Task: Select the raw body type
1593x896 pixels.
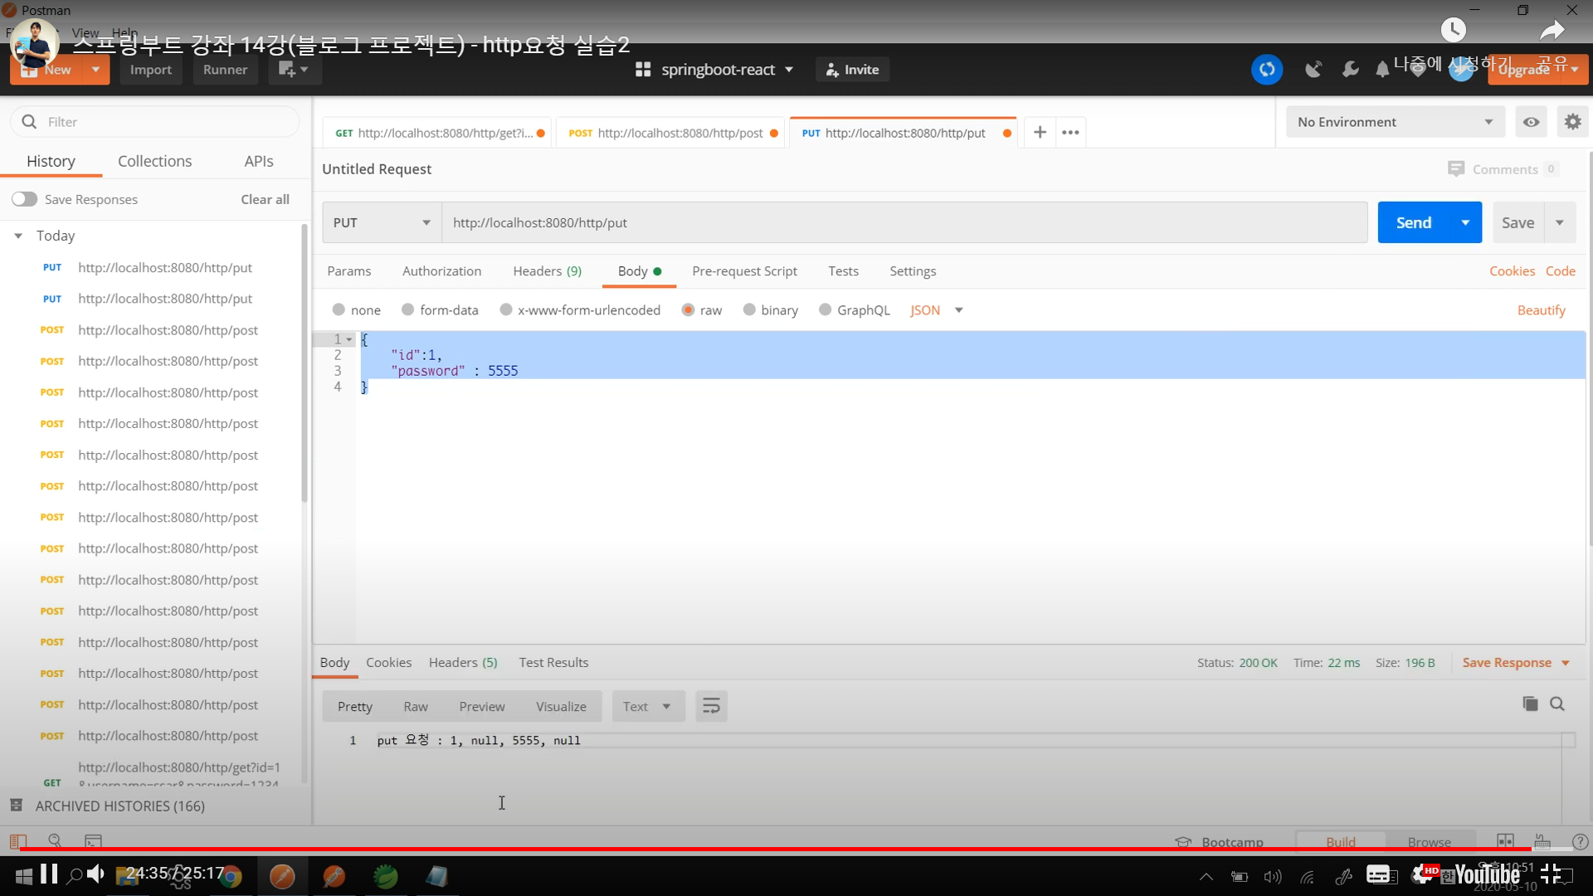Action: 688,309
